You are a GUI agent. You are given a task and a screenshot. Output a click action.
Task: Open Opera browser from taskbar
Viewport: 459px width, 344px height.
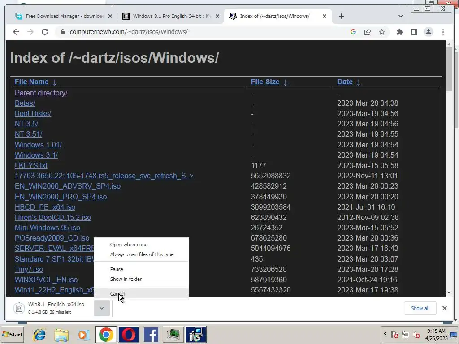[x=129, y=335]
